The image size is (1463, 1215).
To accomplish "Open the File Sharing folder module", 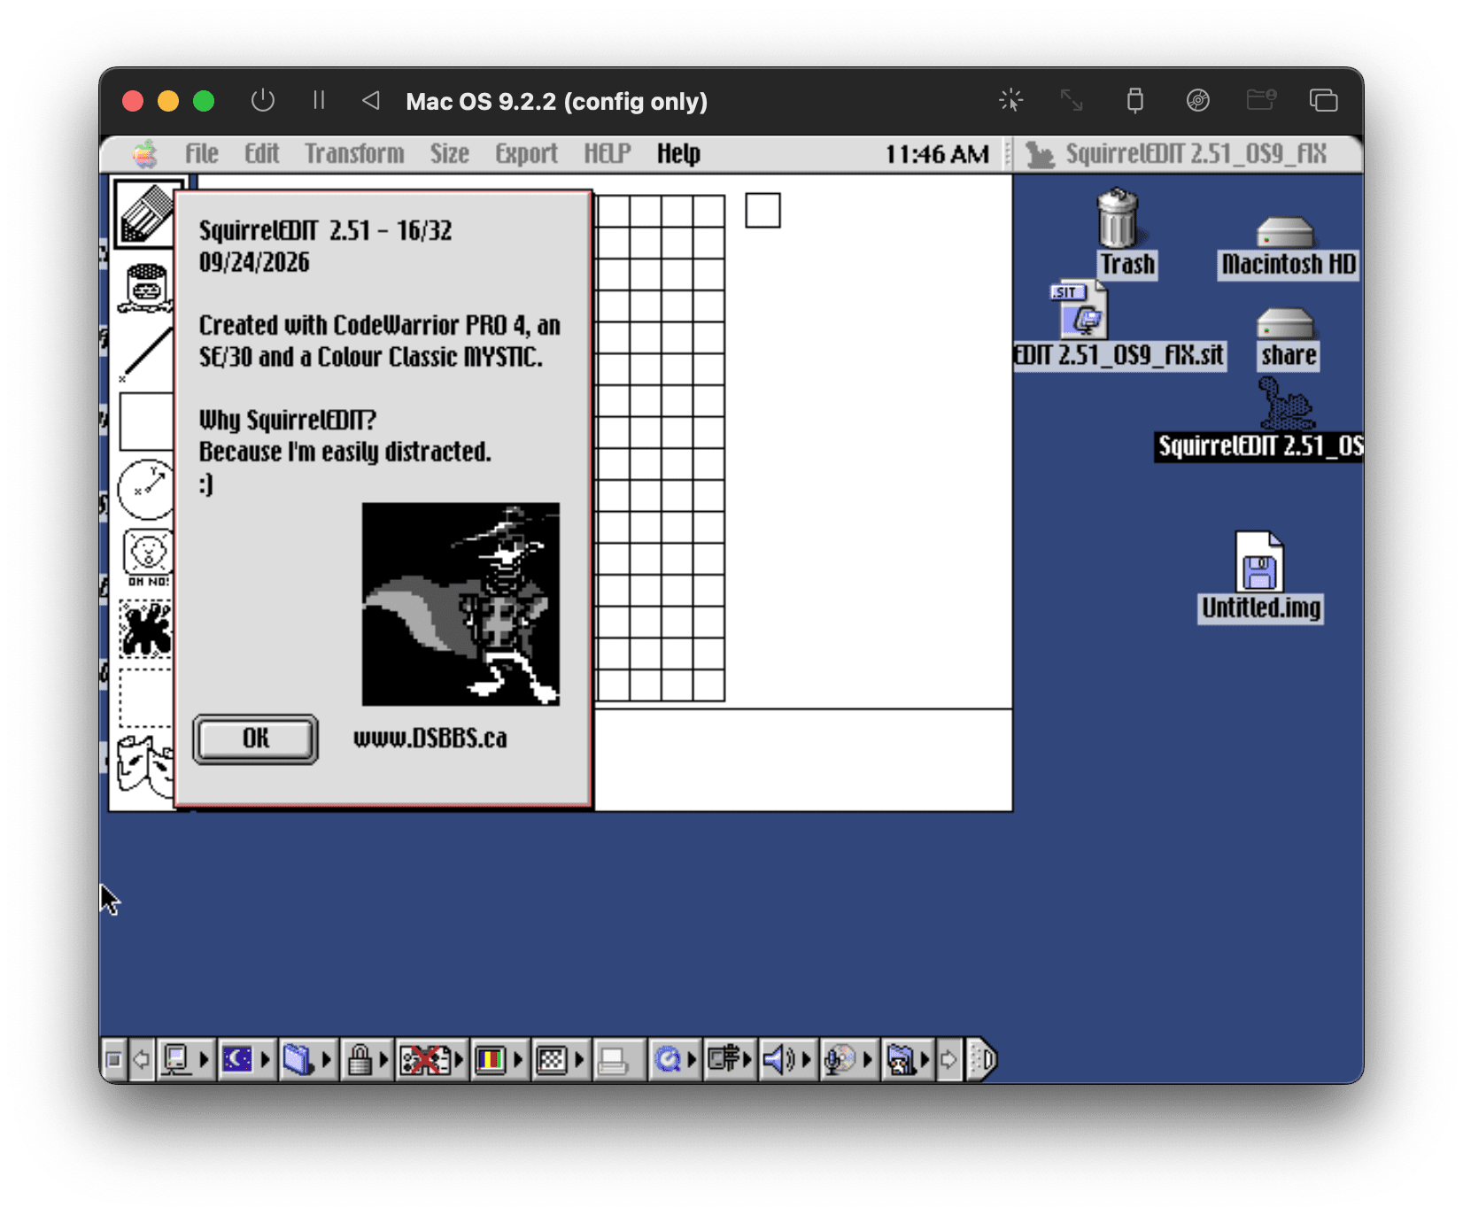I will point(306,1059).
